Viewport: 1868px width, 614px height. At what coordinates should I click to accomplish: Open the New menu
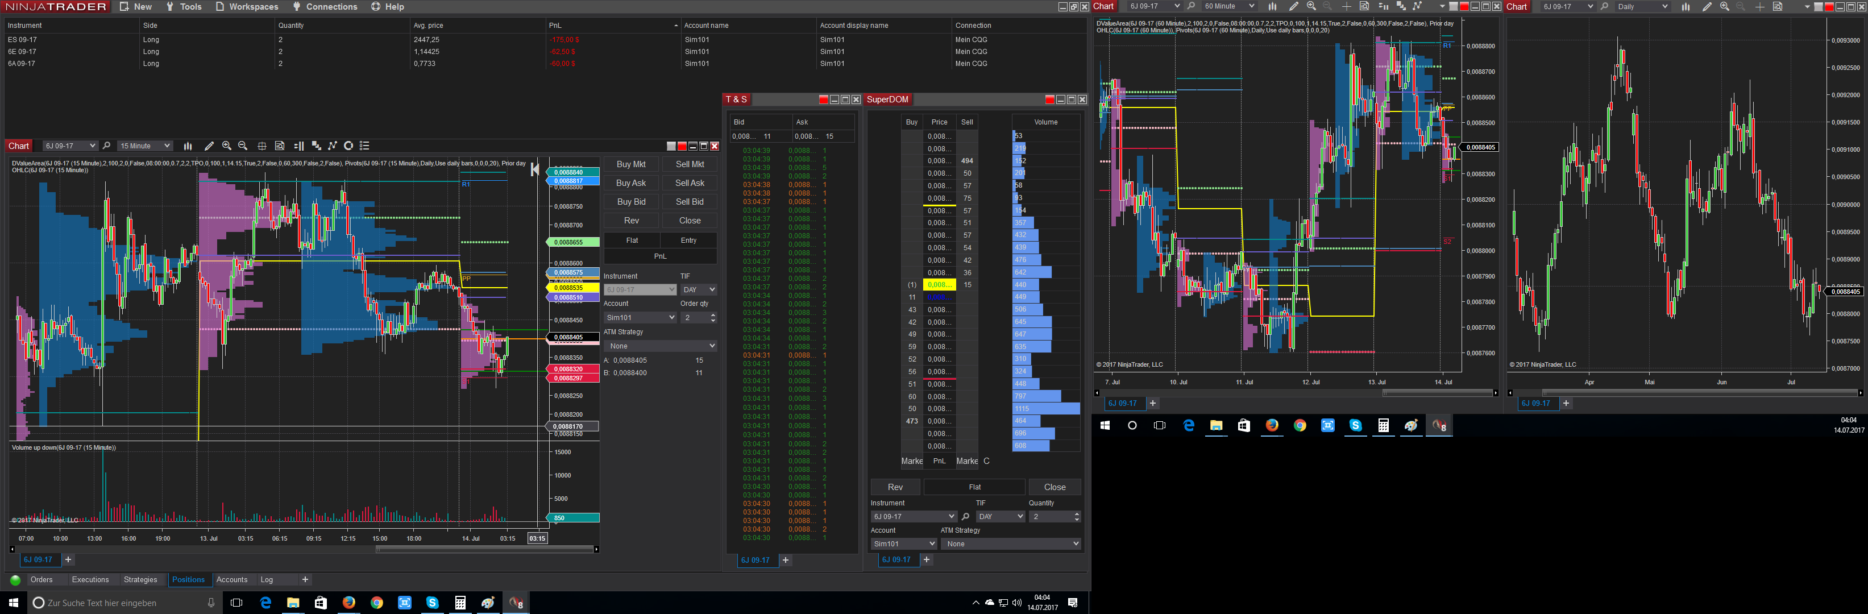pos(136,6)
